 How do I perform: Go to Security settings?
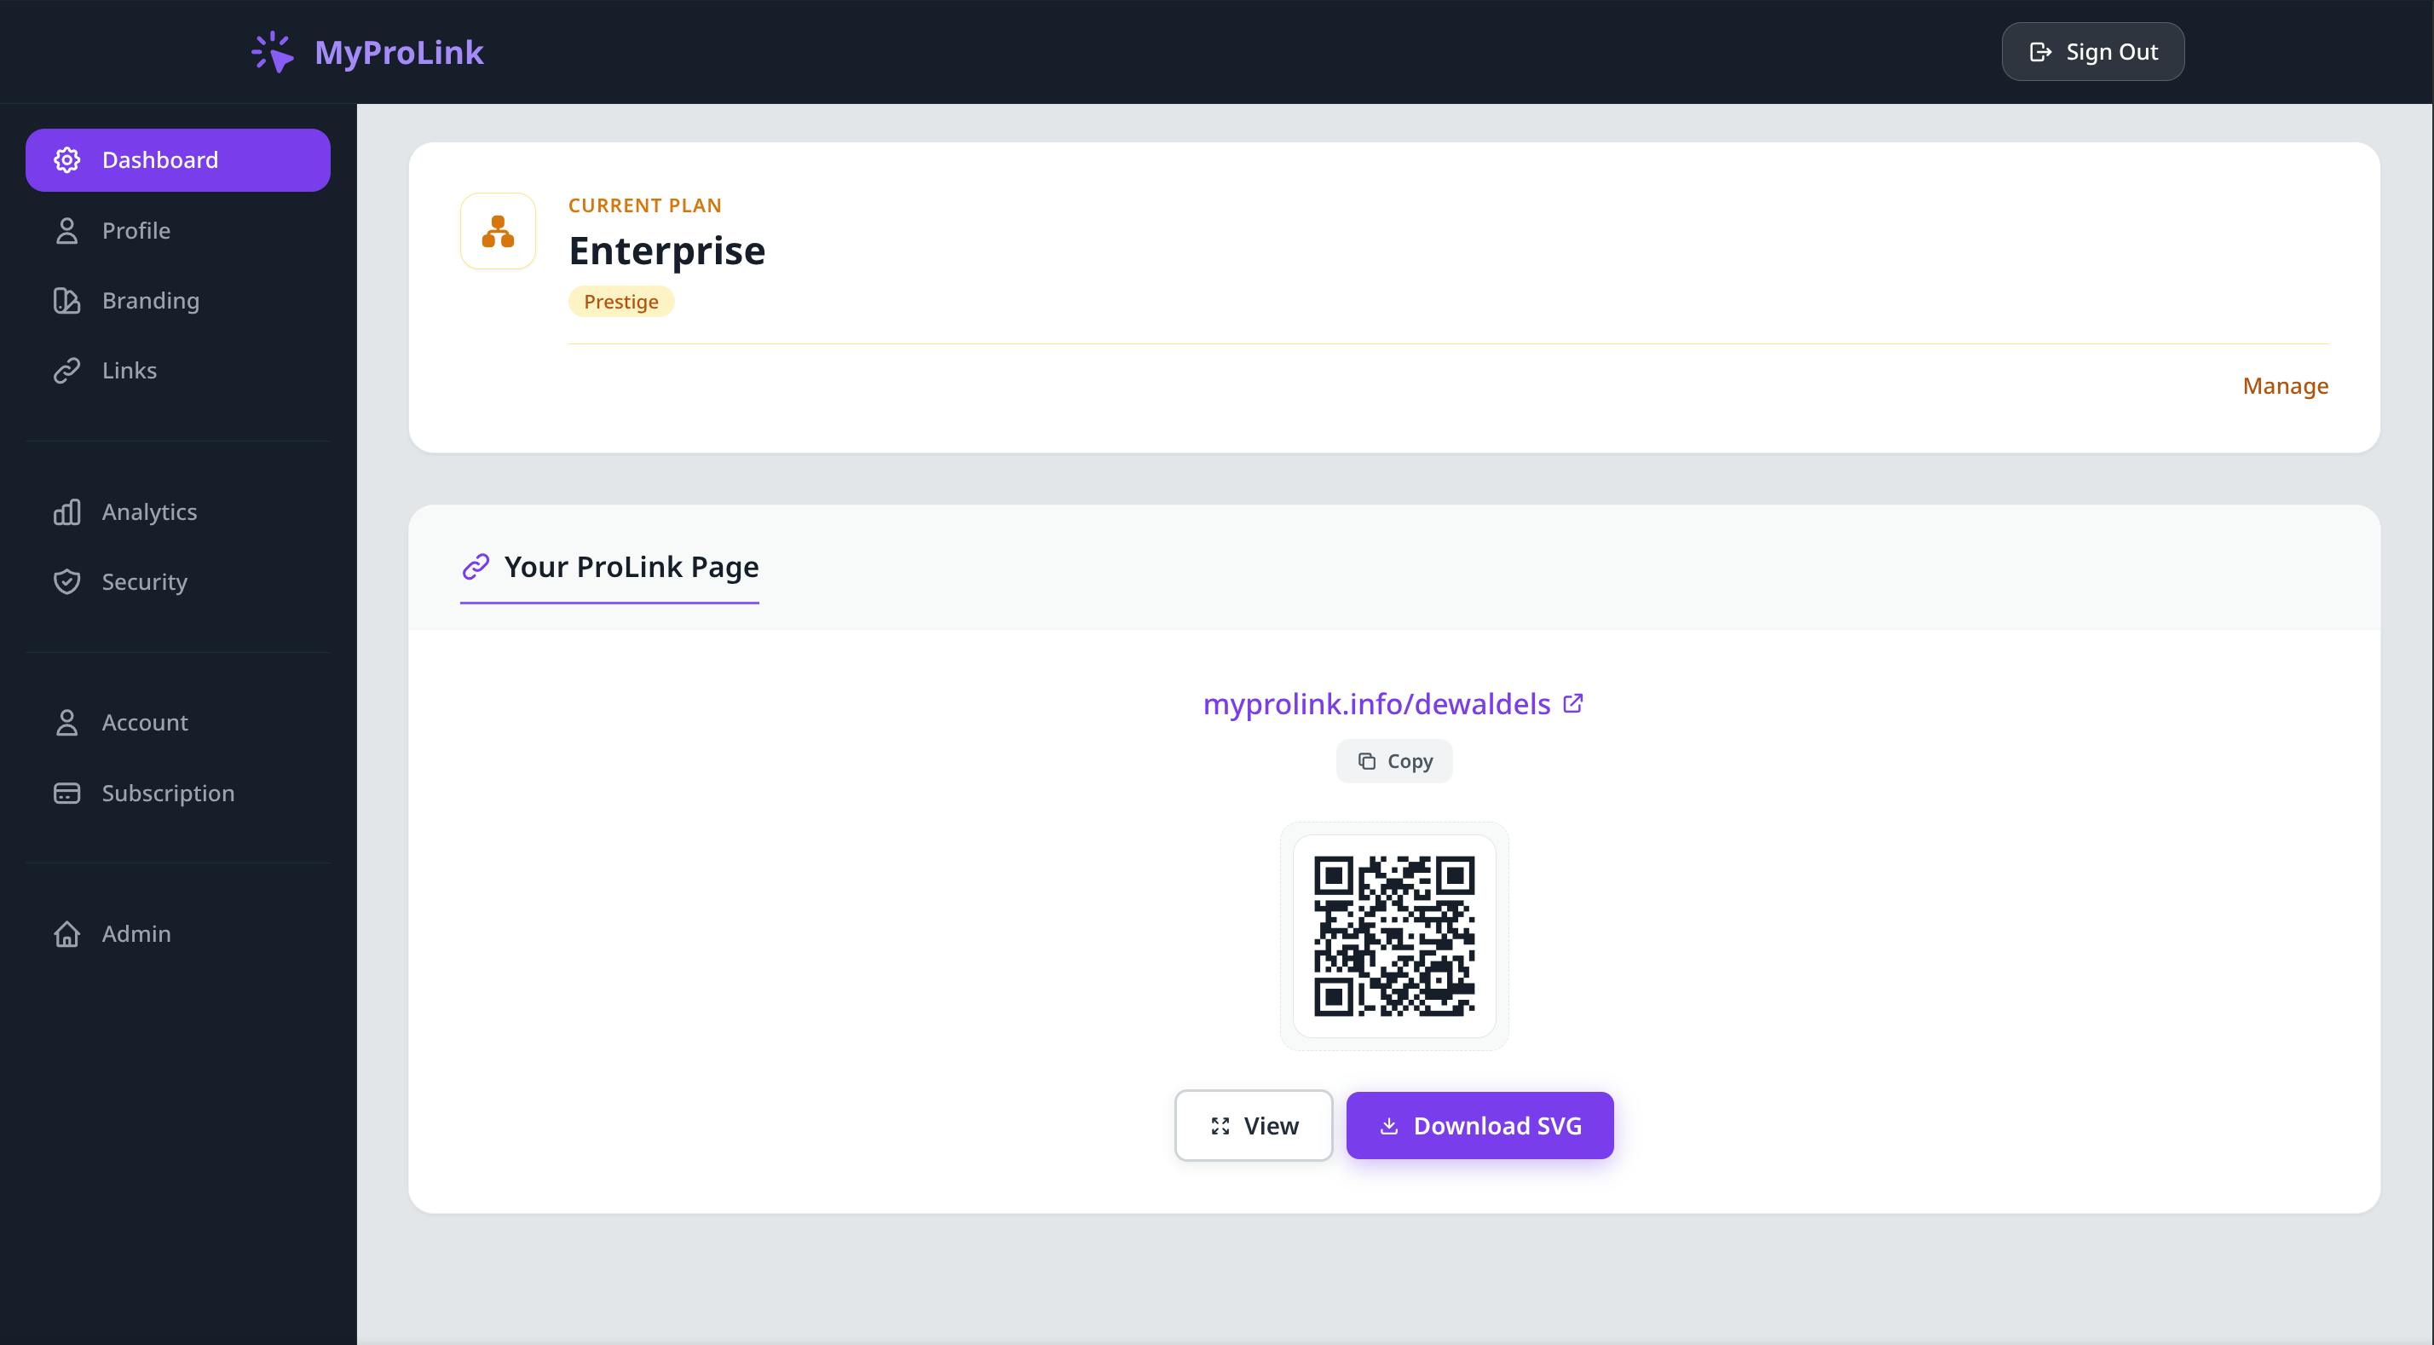tap(177, 581)
